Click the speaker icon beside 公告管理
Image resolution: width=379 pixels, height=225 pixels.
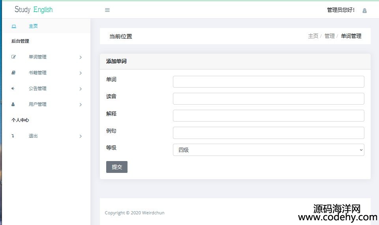[x=13, y=88]
